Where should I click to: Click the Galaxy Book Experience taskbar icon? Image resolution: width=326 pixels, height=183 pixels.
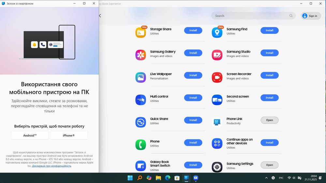point(196,178)
